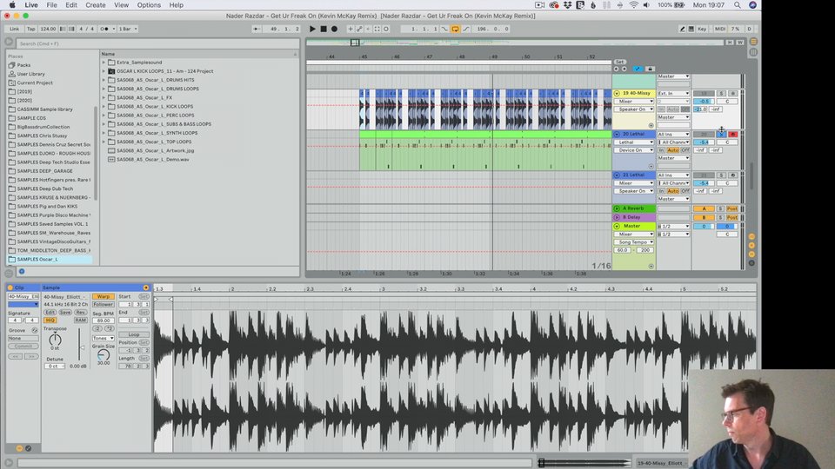Image resolution: width=835 pixels, height=469 pixels.
Task: Solo track 19 40-Missy
Action: tap(721, 93)
